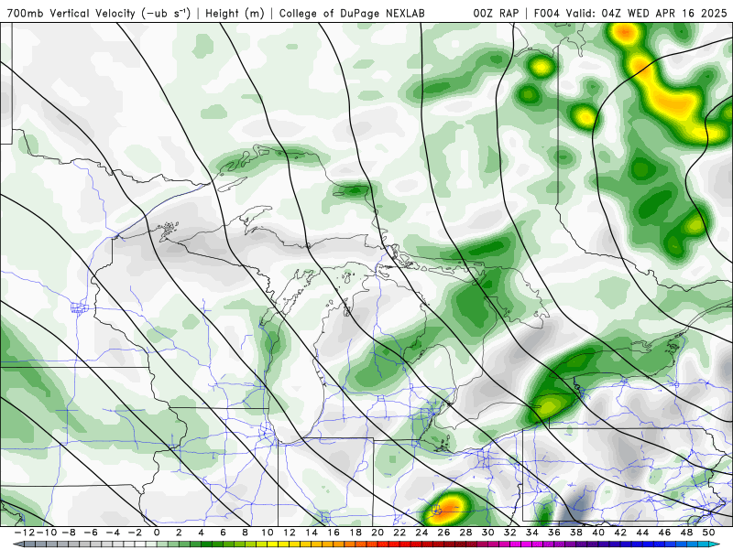Click the '4' color scale label

pos(201,533)
